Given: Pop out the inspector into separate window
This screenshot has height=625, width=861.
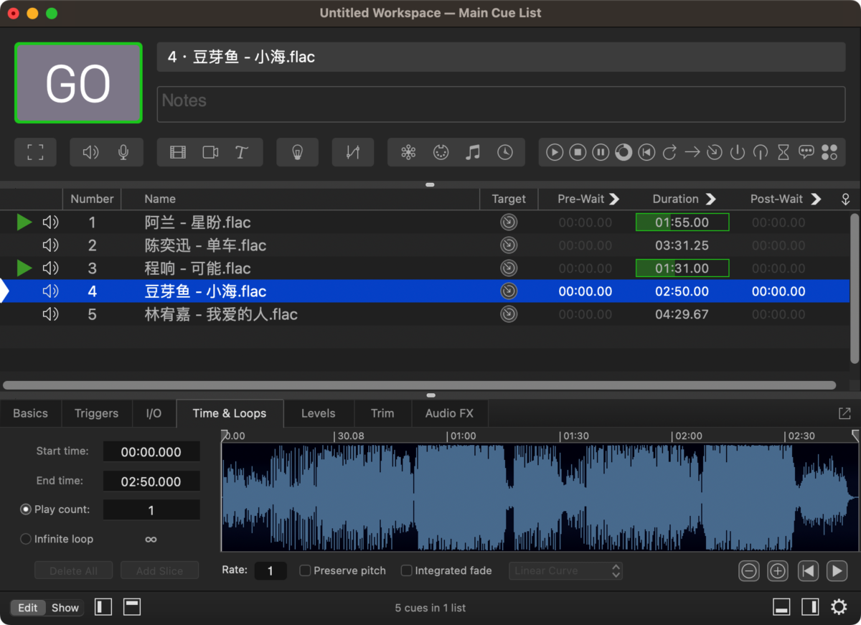Looking at the screenshot, I should click(844, 413).
